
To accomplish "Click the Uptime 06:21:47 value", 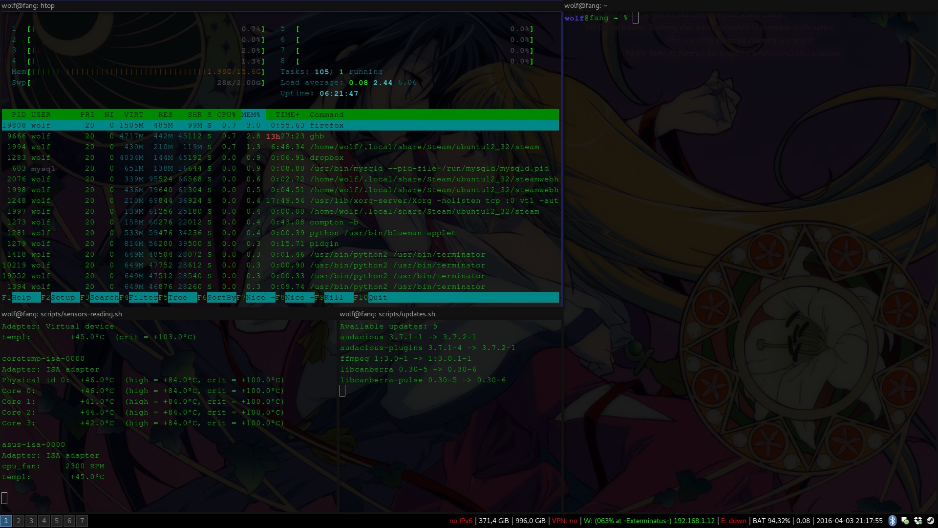I will (x=339, y=93).
